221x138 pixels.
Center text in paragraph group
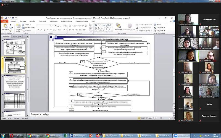coord(73,30)
